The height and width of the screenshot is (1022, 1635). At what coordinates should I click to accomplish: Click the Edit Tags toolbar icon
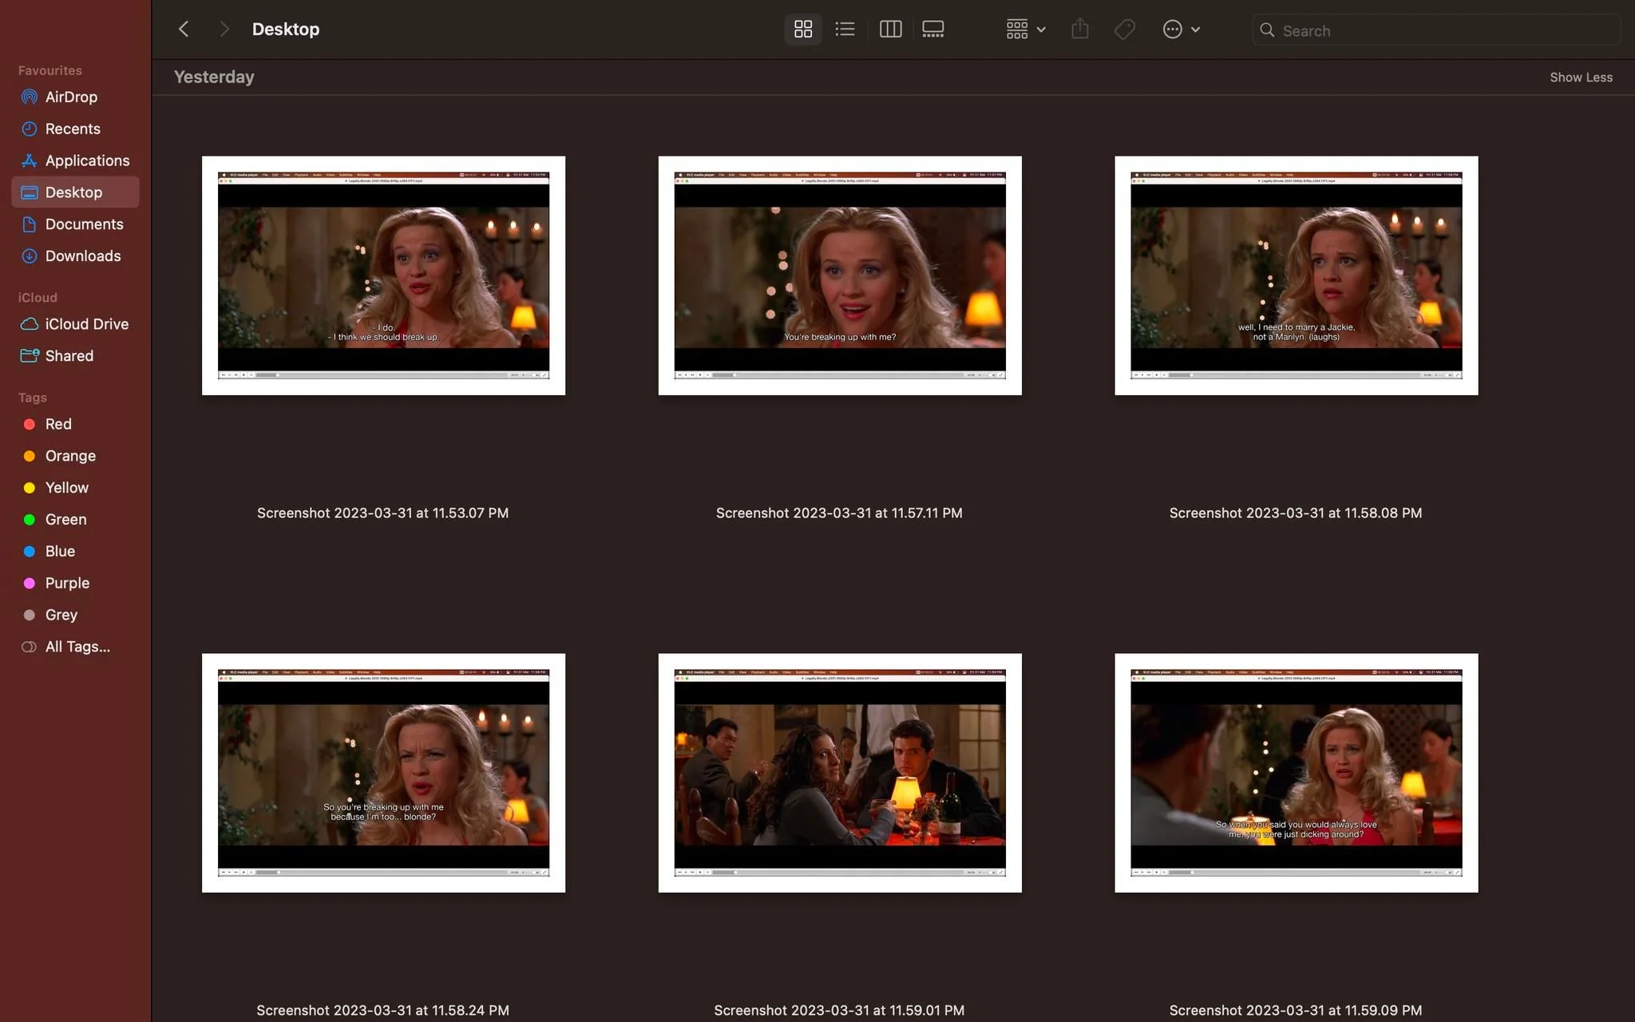coord(1124,30)
